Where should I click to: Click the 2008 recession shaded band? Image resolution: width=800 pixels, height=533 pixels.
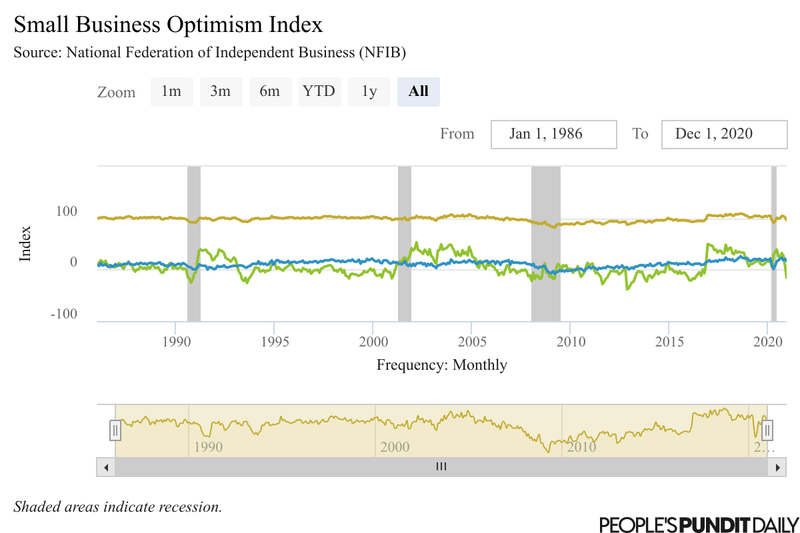(546, 244)
